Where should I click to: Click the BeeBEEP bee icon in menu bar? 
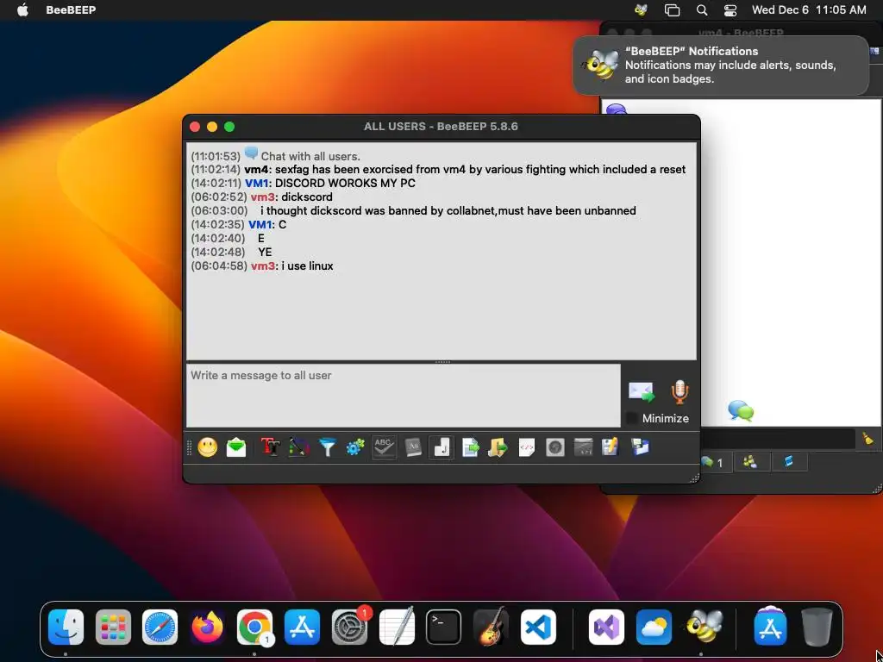[x=641, y=9]
